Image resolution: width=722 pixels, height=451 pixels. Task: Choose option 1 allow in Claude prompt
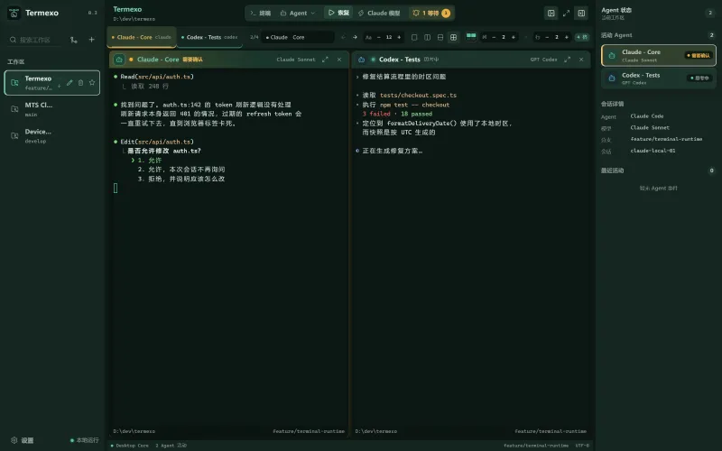point(150,161)
